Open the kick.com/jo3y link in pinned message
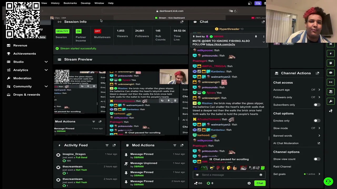Image resolution: width=337 pixels, height=189 pixels. click(x=220, y=44)
